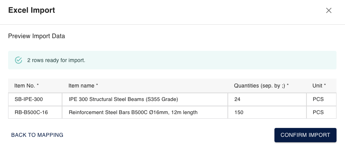Click the IPE 300 Structural Steel Beams cell

[145, 99]
